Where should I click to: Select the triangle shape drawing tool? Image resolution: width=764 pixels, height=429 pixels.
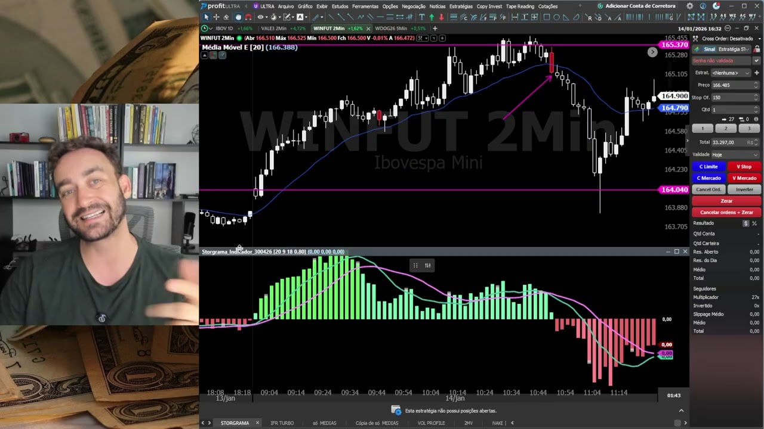pyautogui.click(x=566, y=17)
